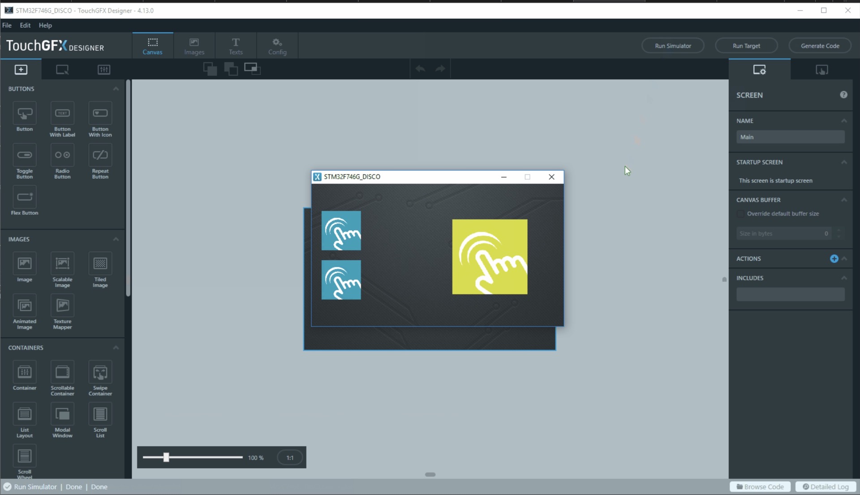Select the Scalable Image widget

pos(62,264)
